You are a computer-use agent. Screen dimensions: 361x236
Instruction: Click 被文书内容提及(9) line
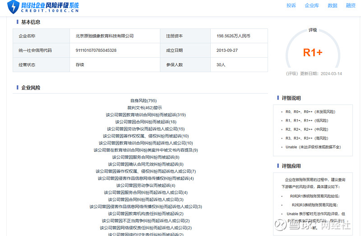pyautogui.click(x=146, y=150)
